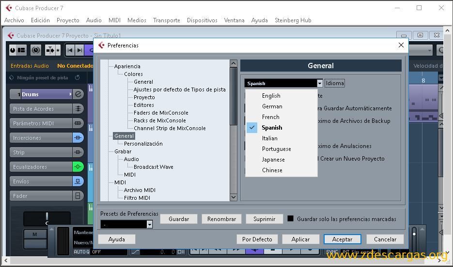Viewport: 453px width, 267px height.
Task: Click the Ningún preset de pista diamond icon
Action: pos(12,77)
